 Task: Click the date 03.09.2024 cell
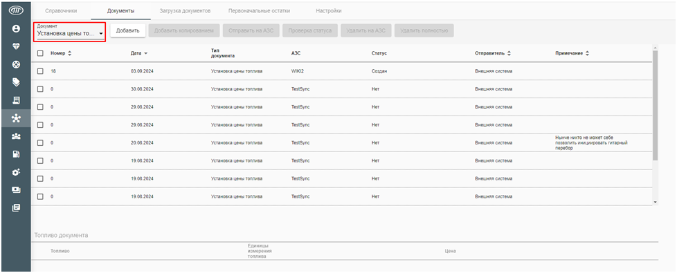pyautogui.click(x=142, y=71)
